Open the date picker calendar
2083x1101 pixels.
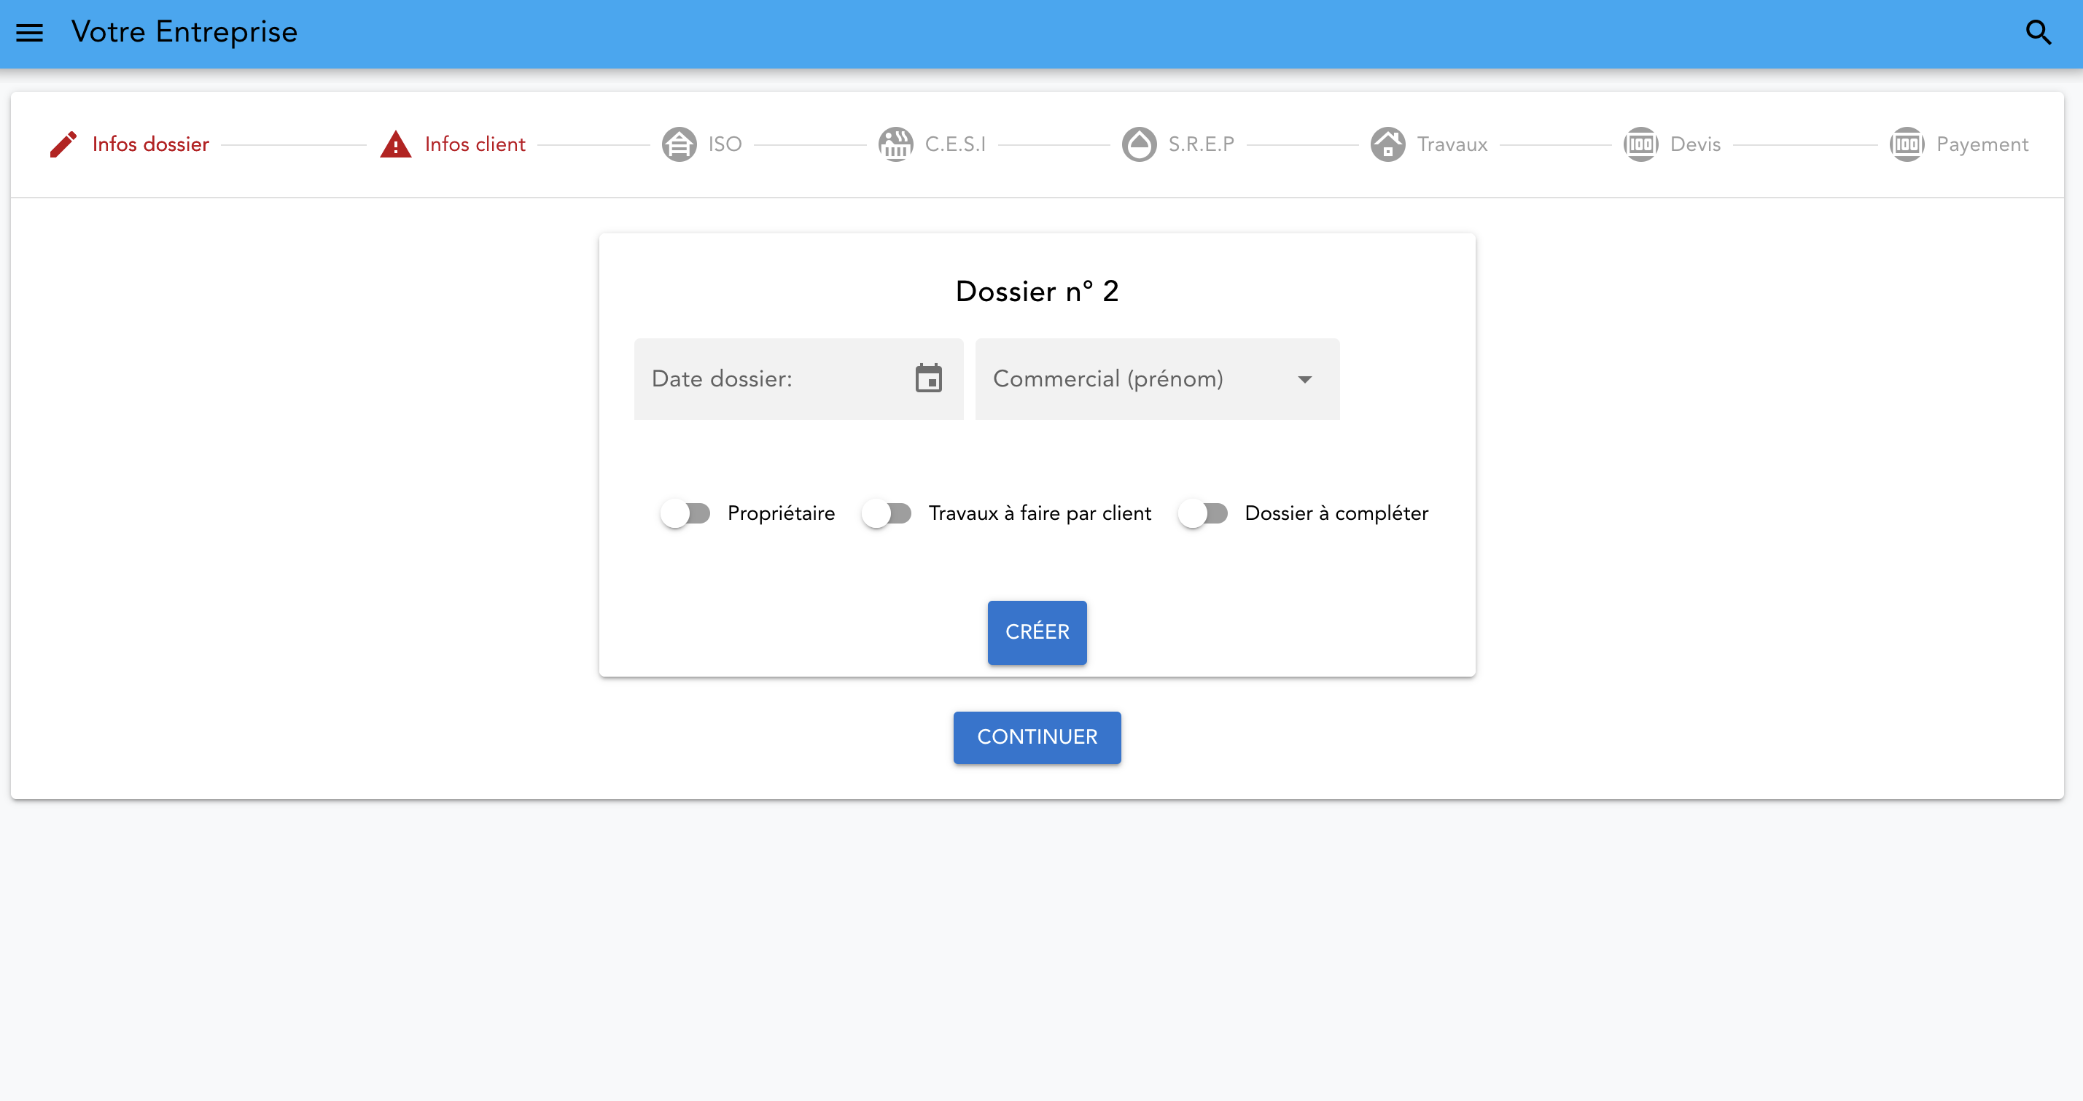(x=928, y=378)
